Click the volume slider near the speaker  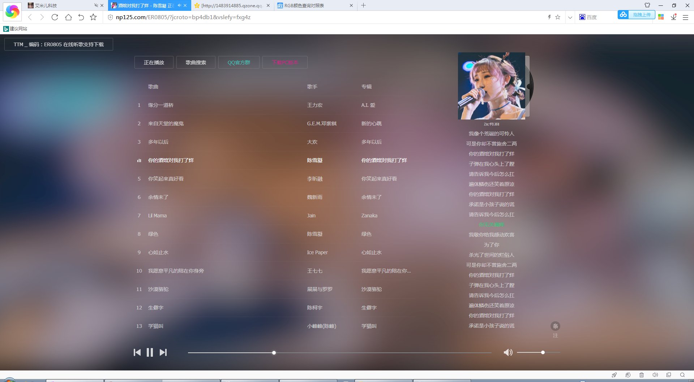pyautogui.click(x=538, y=352)
